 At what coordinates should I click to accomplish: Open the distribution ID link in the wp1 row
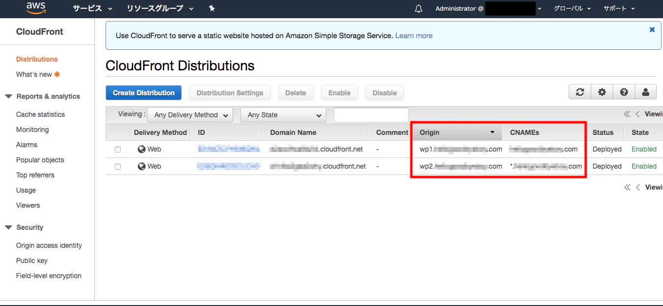click(229, 149)
